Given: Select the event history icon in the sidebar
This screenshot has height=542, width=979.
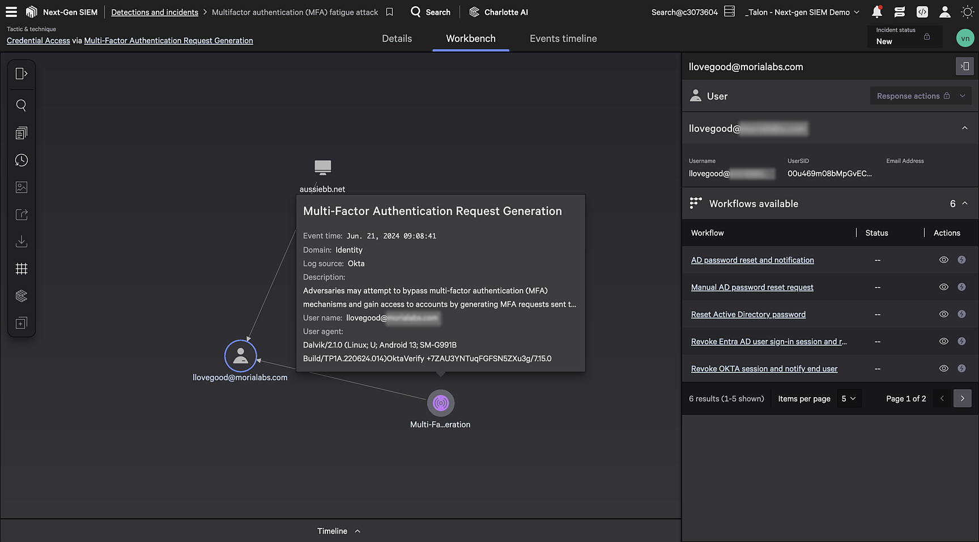Looking at the screenshot, I should point(21,160).
